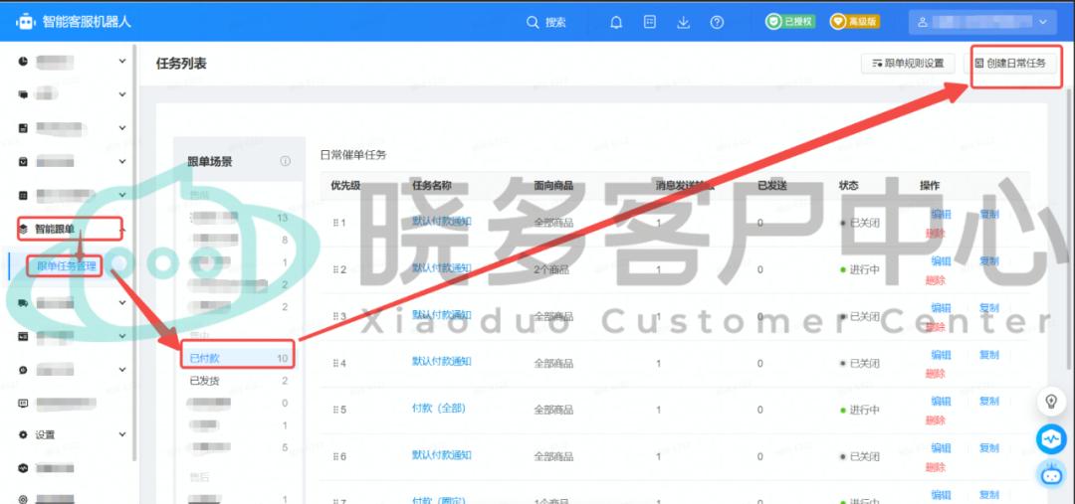Click the green 已授权 badge
This screenshot has height=504, width=1075.
[790, 22]
